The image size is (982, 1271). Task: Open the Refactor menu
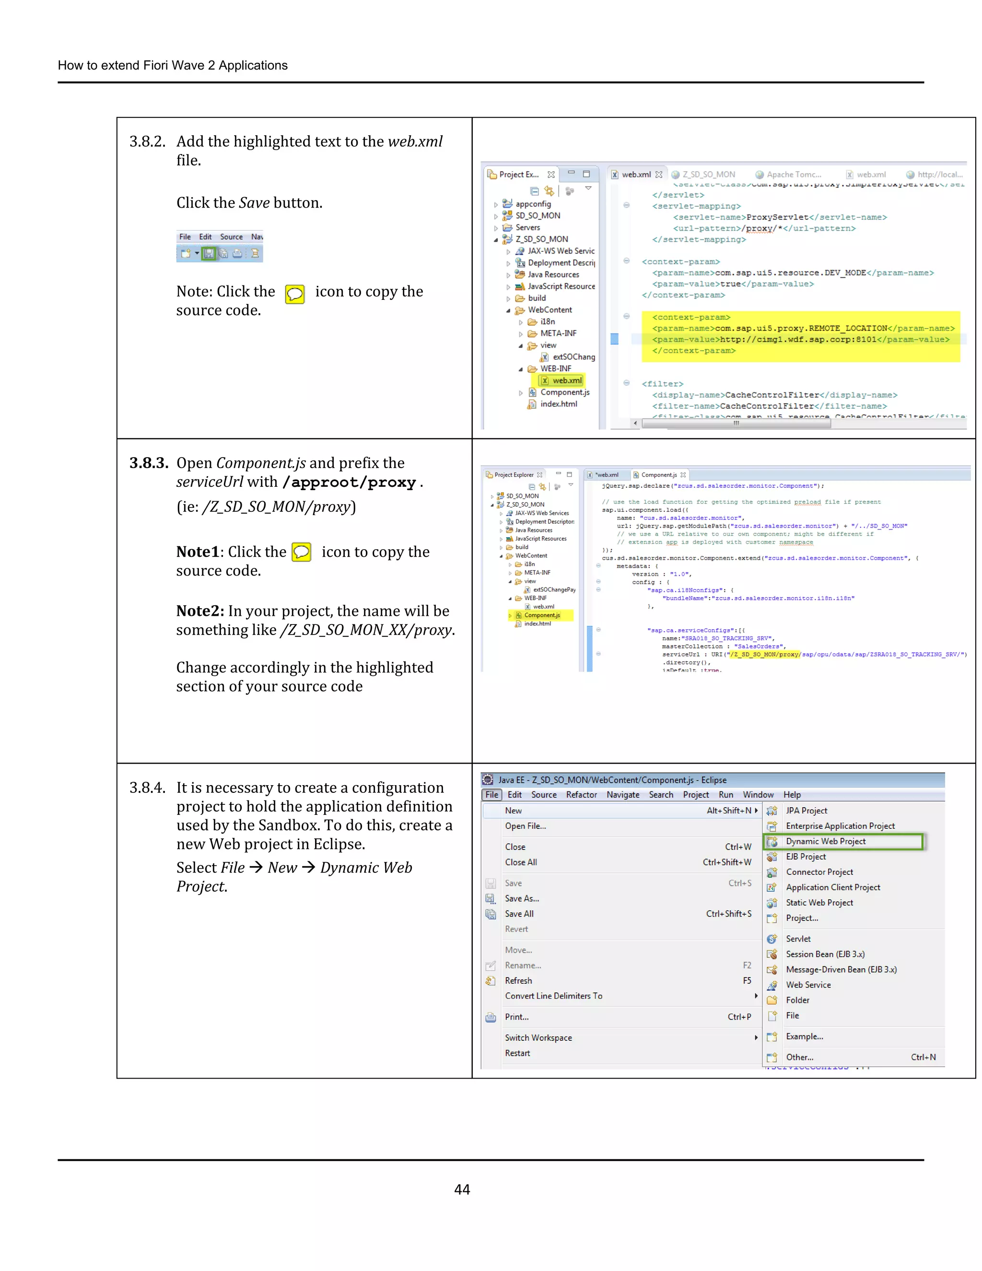coord(581,795)
